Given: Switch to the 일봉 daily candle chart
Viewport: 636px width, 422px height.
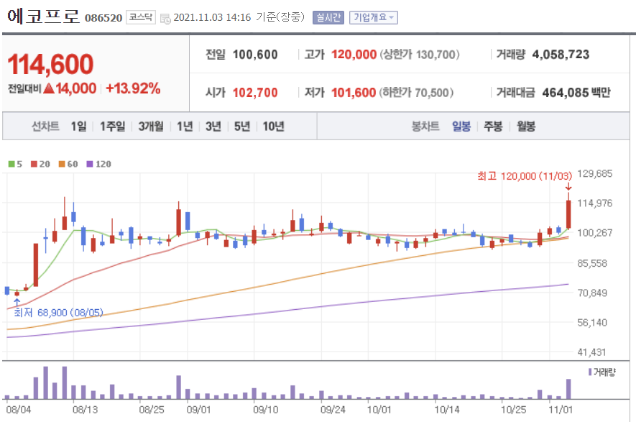Looking at the screenshot, I should [x=461, y=127].
